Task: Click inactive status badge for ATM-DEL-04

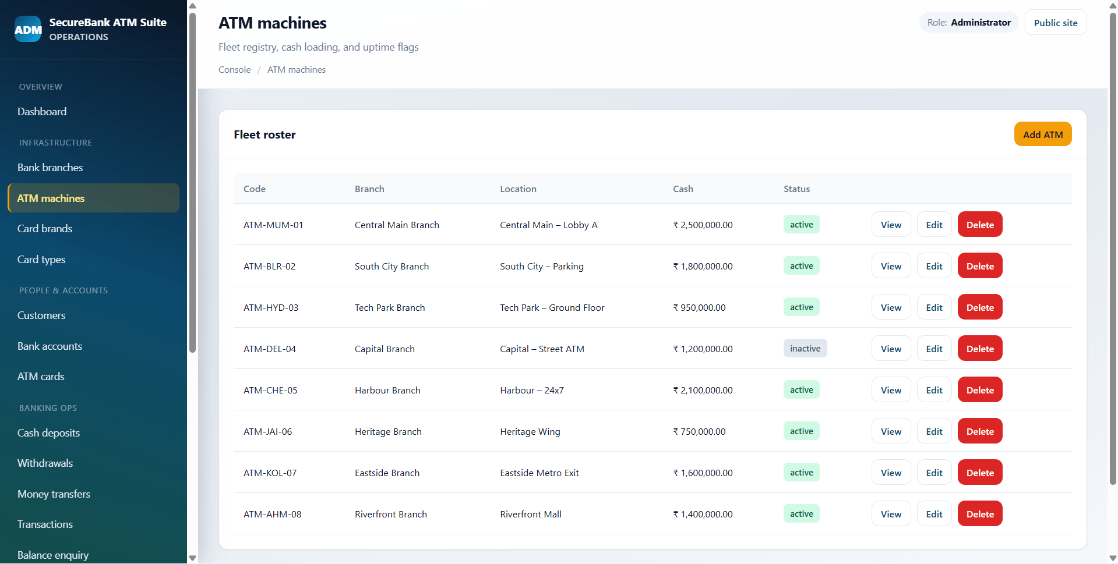Action: point(805,349)
